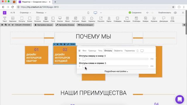Click the Опубликовать publish button

tap(165, 13)
